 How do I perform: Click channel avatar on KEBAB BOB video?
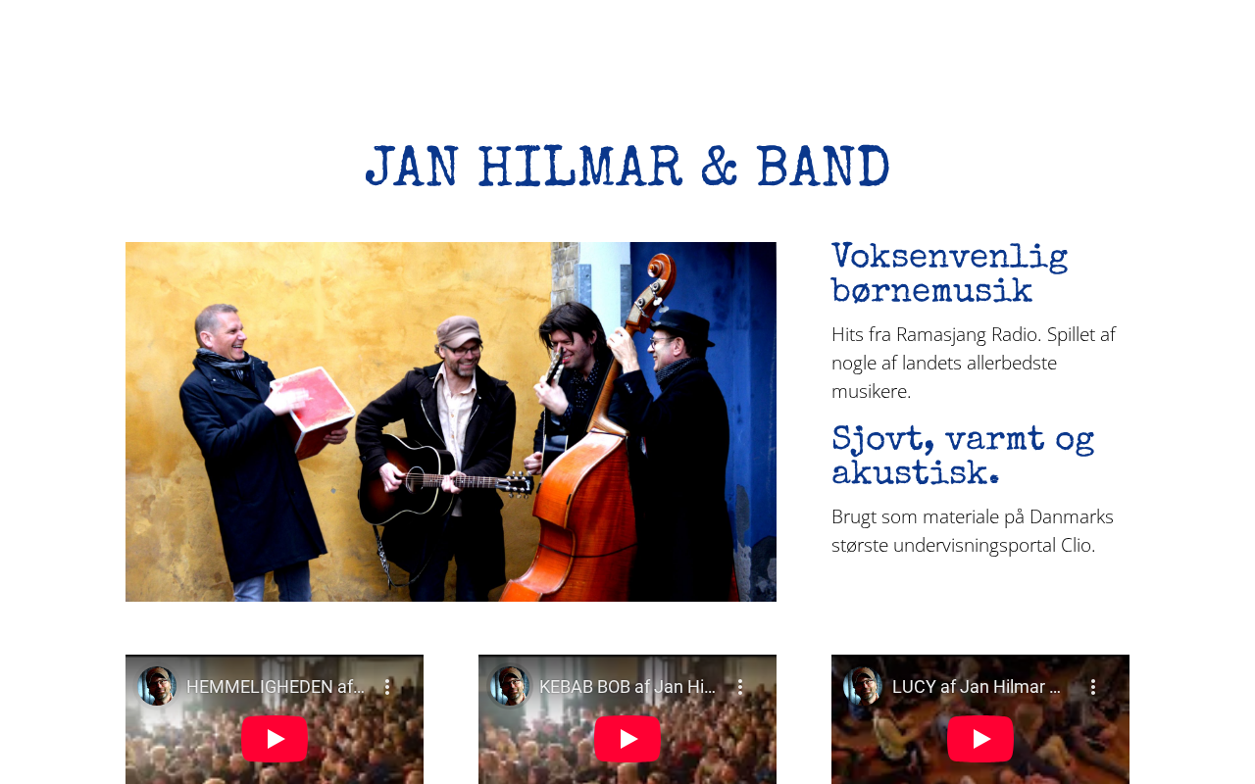(x=510, y=686)
